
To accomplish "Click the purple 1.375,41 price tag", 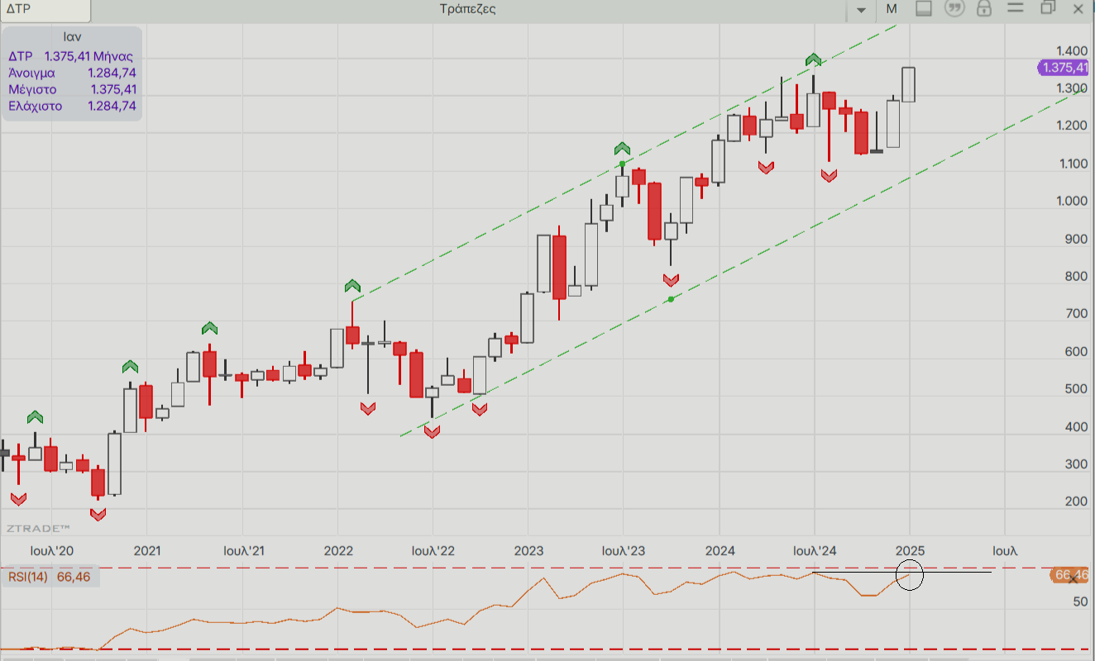I will (1064, 69).
